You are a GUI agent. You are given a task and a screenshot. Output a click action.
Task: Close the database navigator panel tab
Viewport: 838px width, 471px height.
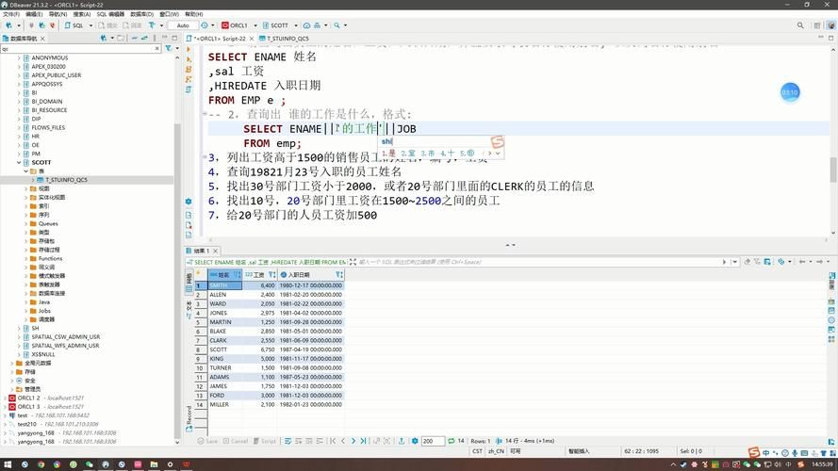tap(42, 39)
